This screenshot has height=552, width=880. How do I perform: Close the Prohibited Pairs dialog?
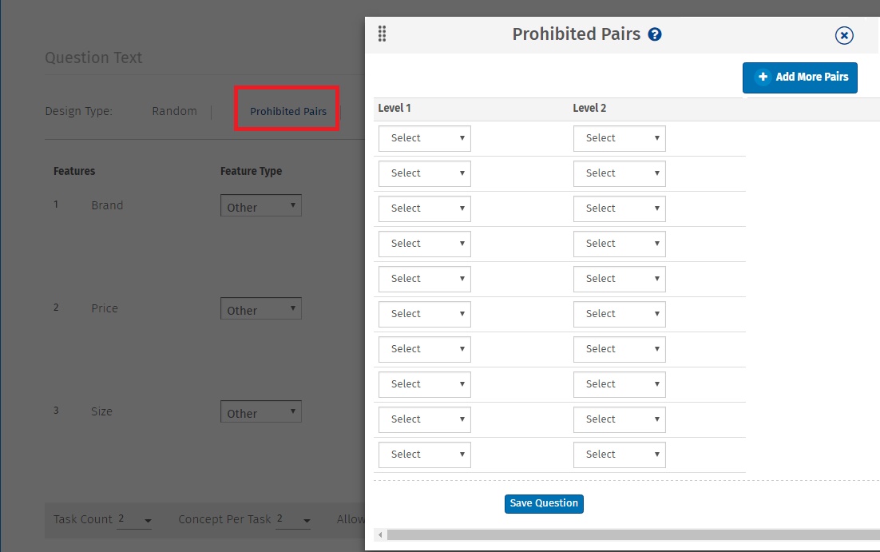tap(844, 35)
